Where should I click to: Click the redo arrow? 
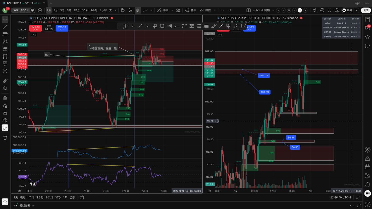pyautogui.click(x=230, y=10)
